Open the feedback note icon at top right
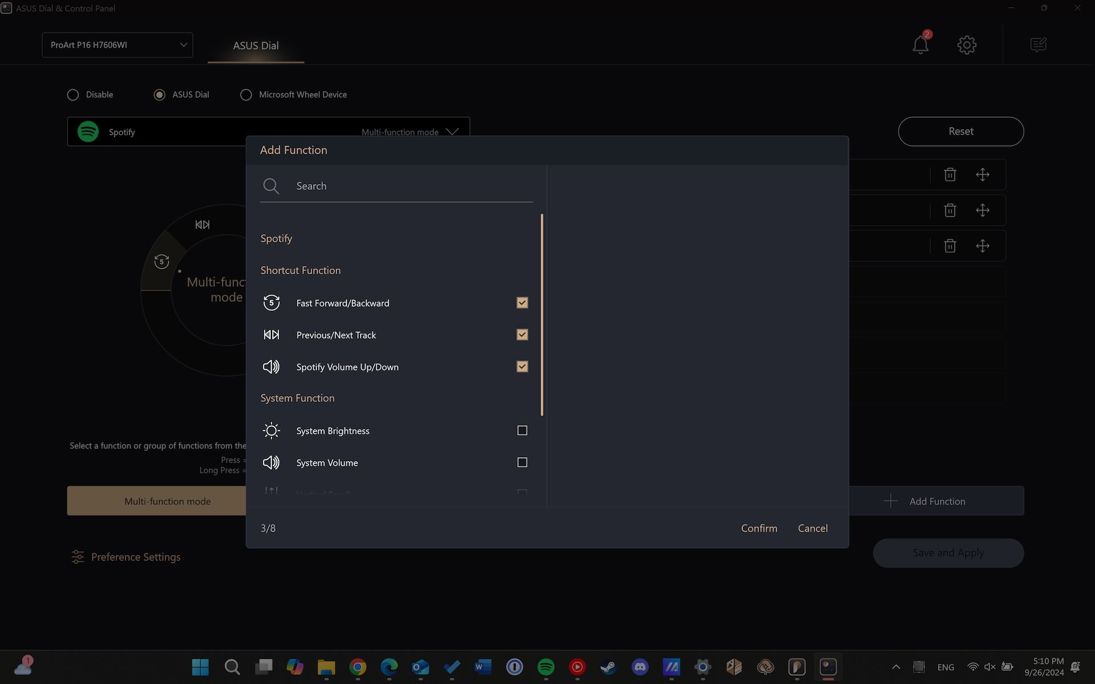This screenshot has width=1095, height=684. pyautogui.click(x=1039, y=44)
